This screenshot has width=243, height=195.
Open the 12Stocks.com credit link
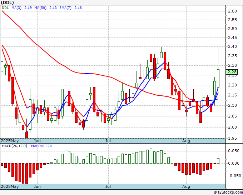click(x=228, y=192)
